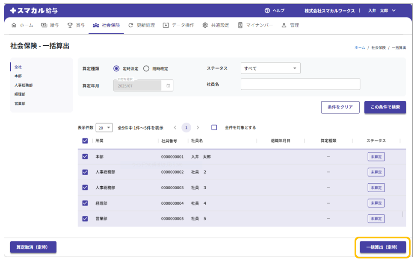Click the help question mark icon

[267, 11]
